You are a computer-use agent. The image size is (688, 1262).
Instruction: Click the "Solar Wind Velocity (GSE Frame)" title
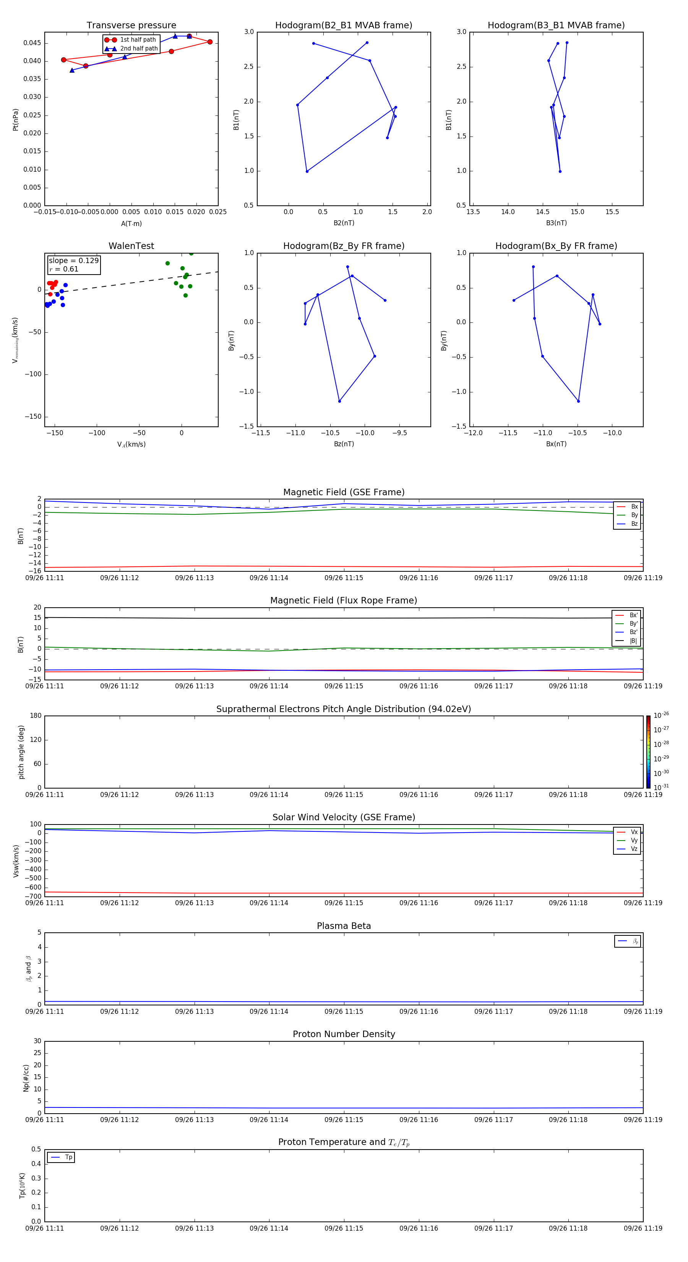344,818
